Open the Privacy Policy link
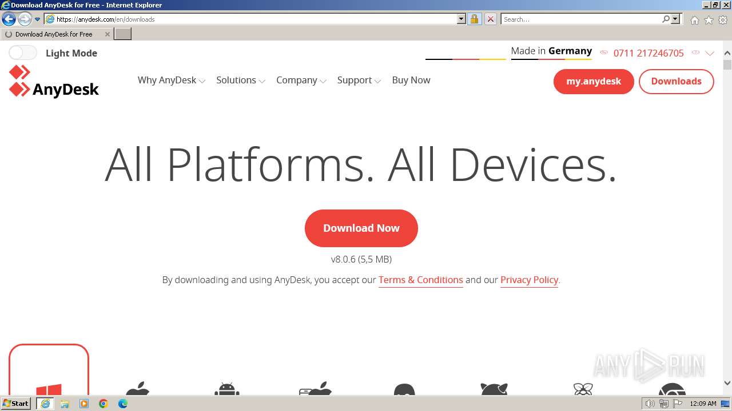732x411 pixels. pos(529,280)
